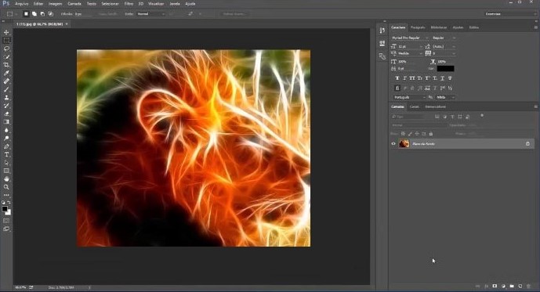
Task: Pick the Eyedropper tool
Action: pos(6,73)
